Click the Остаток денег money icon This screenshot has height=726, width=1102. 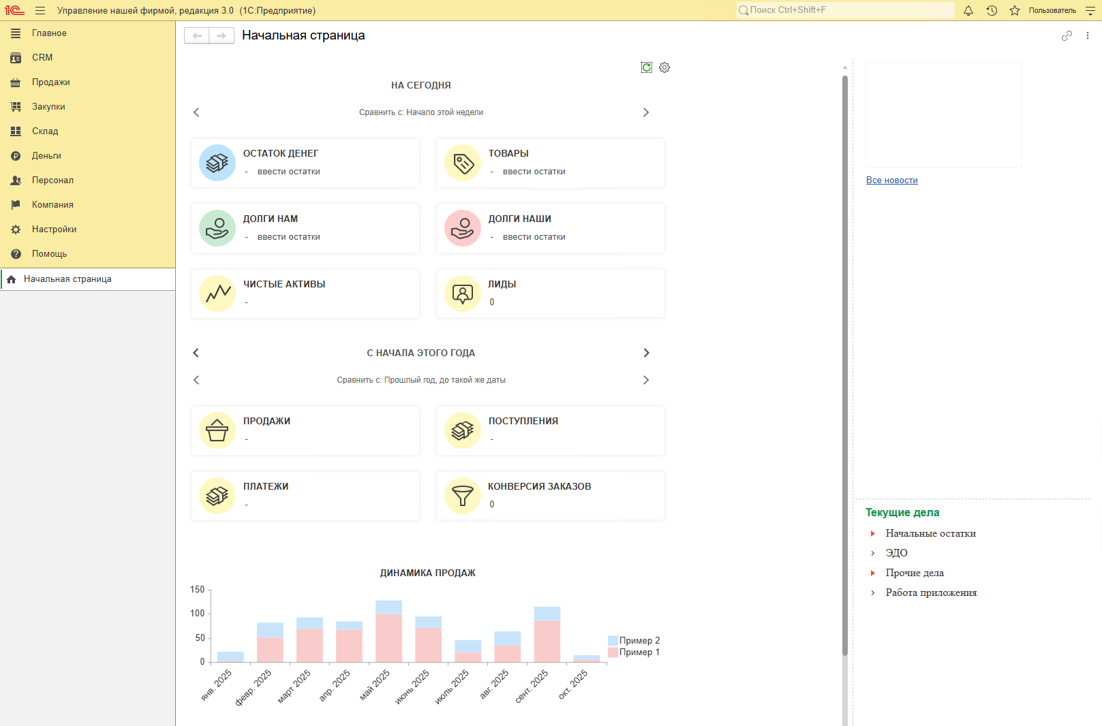pyautogui.click(x=217, y=163)
